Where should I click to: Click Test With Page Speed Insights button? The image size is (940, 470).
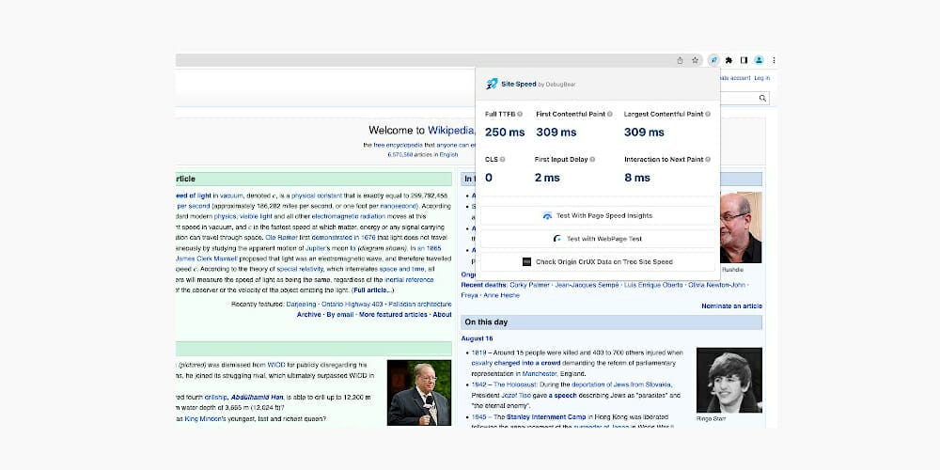(598, 216)
